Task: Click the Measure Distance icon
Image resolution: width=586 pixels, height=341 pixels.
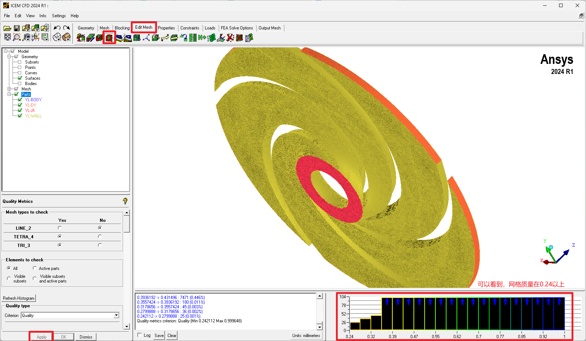Action: [x=26, y=37]
